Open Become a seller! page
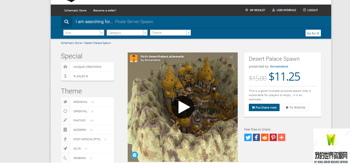 pyautogui.click(x=105, y=10)
